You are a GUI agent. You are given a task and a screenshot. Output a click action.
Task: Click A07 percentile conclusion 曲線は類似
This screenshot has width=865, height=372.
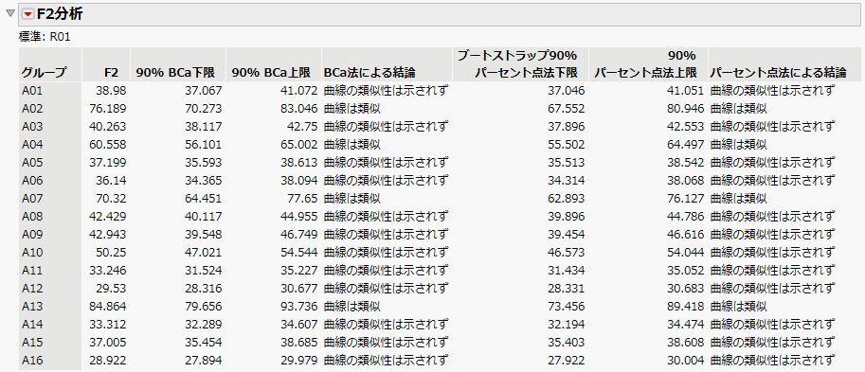pyautogui.click(x=739, y=199)
